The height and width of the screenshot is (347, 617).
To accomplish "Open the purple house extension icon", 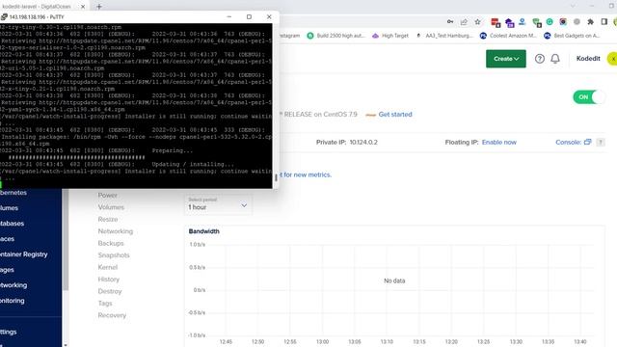I will tap(510, 22).
